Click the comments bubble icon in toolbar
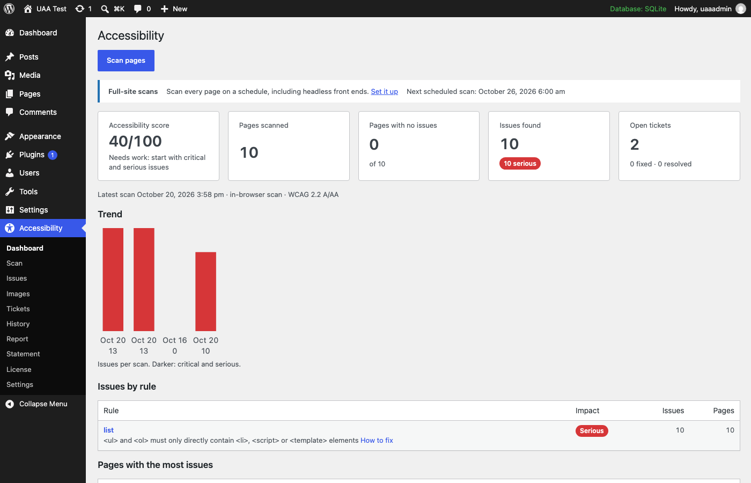The image size is (751, 483). click(x=138, y=9)
